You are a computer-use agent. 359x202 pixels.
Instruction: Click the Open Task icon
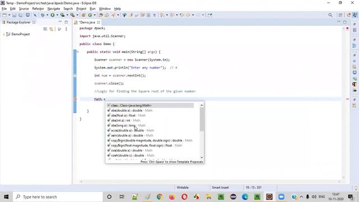pyautogui.click(x=107, y=15)
